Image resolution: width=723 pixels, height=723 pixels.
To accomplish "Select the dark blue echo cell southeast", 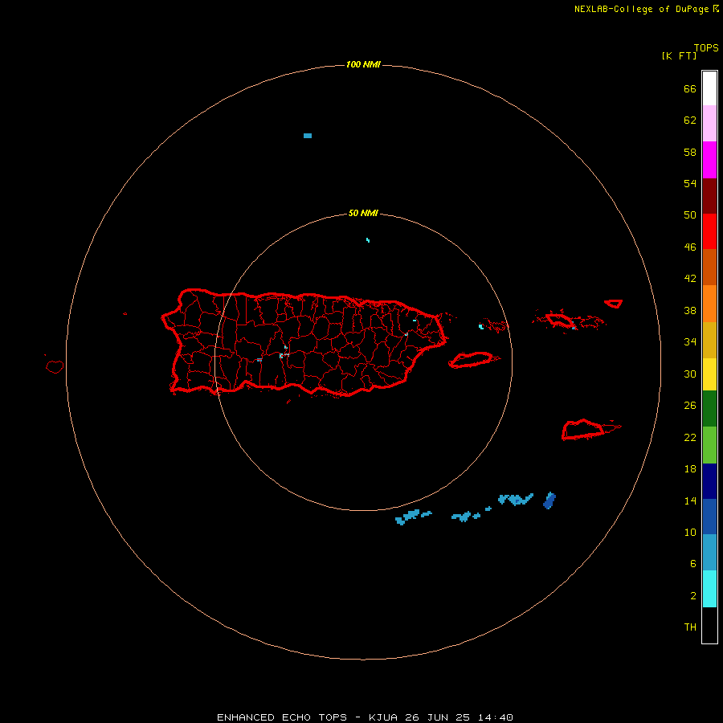I will coord(549,500).
